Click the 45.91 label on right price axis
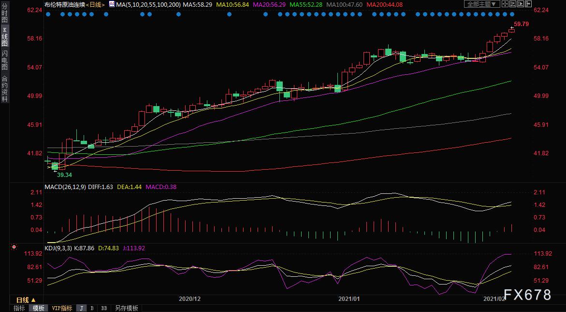Image resolution: width=566 pixels, height=312 pixels. pos(541,125)
